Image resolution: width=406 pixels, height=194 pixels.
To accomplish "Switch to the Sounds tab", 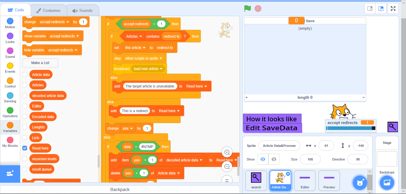I will click(x=82, y=10).
